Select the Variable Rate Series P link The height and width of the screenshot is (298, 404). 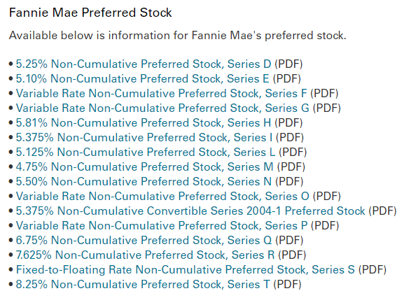click(162, 225)
